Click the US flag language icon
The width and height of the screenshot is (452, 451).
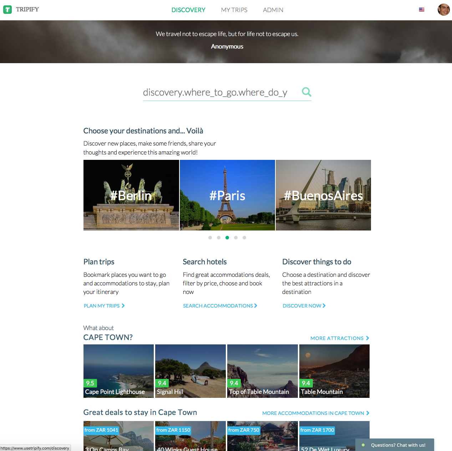[422, 10]
